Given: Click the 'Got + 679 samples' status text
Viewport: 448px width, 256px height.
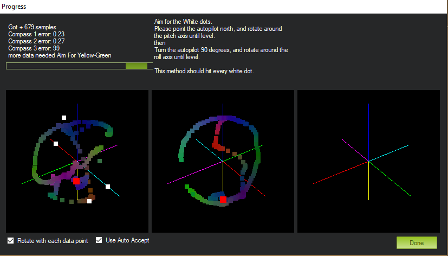Looking at the screenshot, I should tap(32, 27).
